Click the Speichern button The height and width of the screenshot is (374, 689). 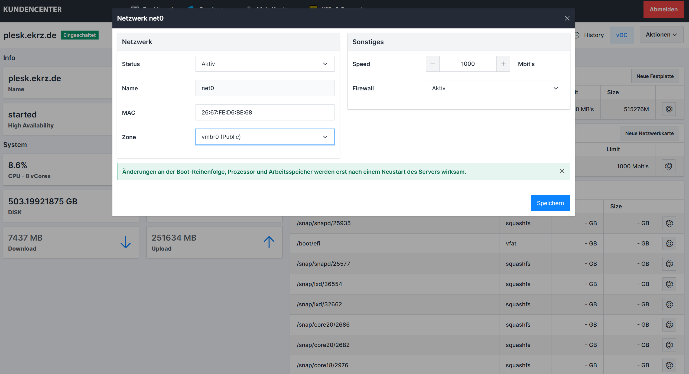[550, 203]
